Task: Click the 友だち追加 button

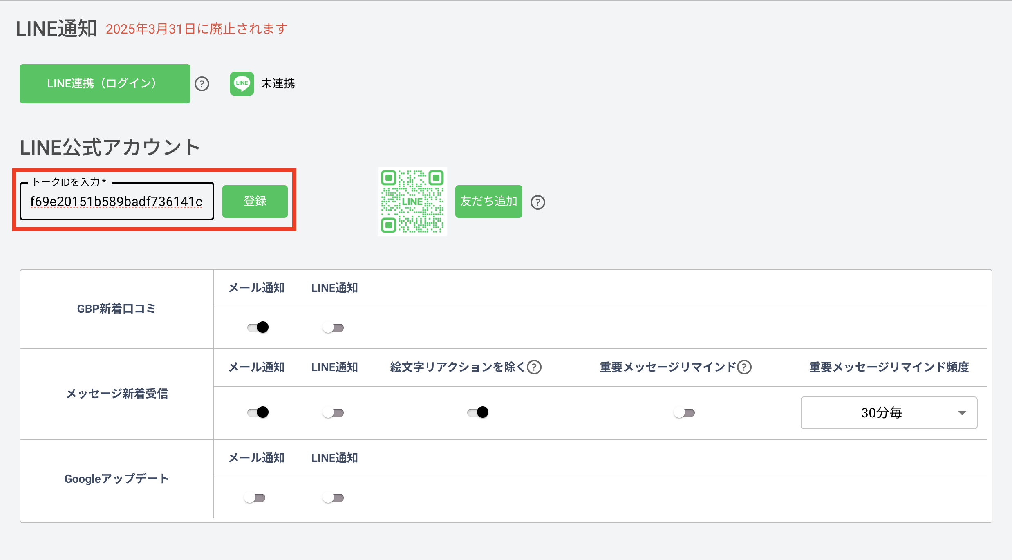Action: tap(488, 202)
